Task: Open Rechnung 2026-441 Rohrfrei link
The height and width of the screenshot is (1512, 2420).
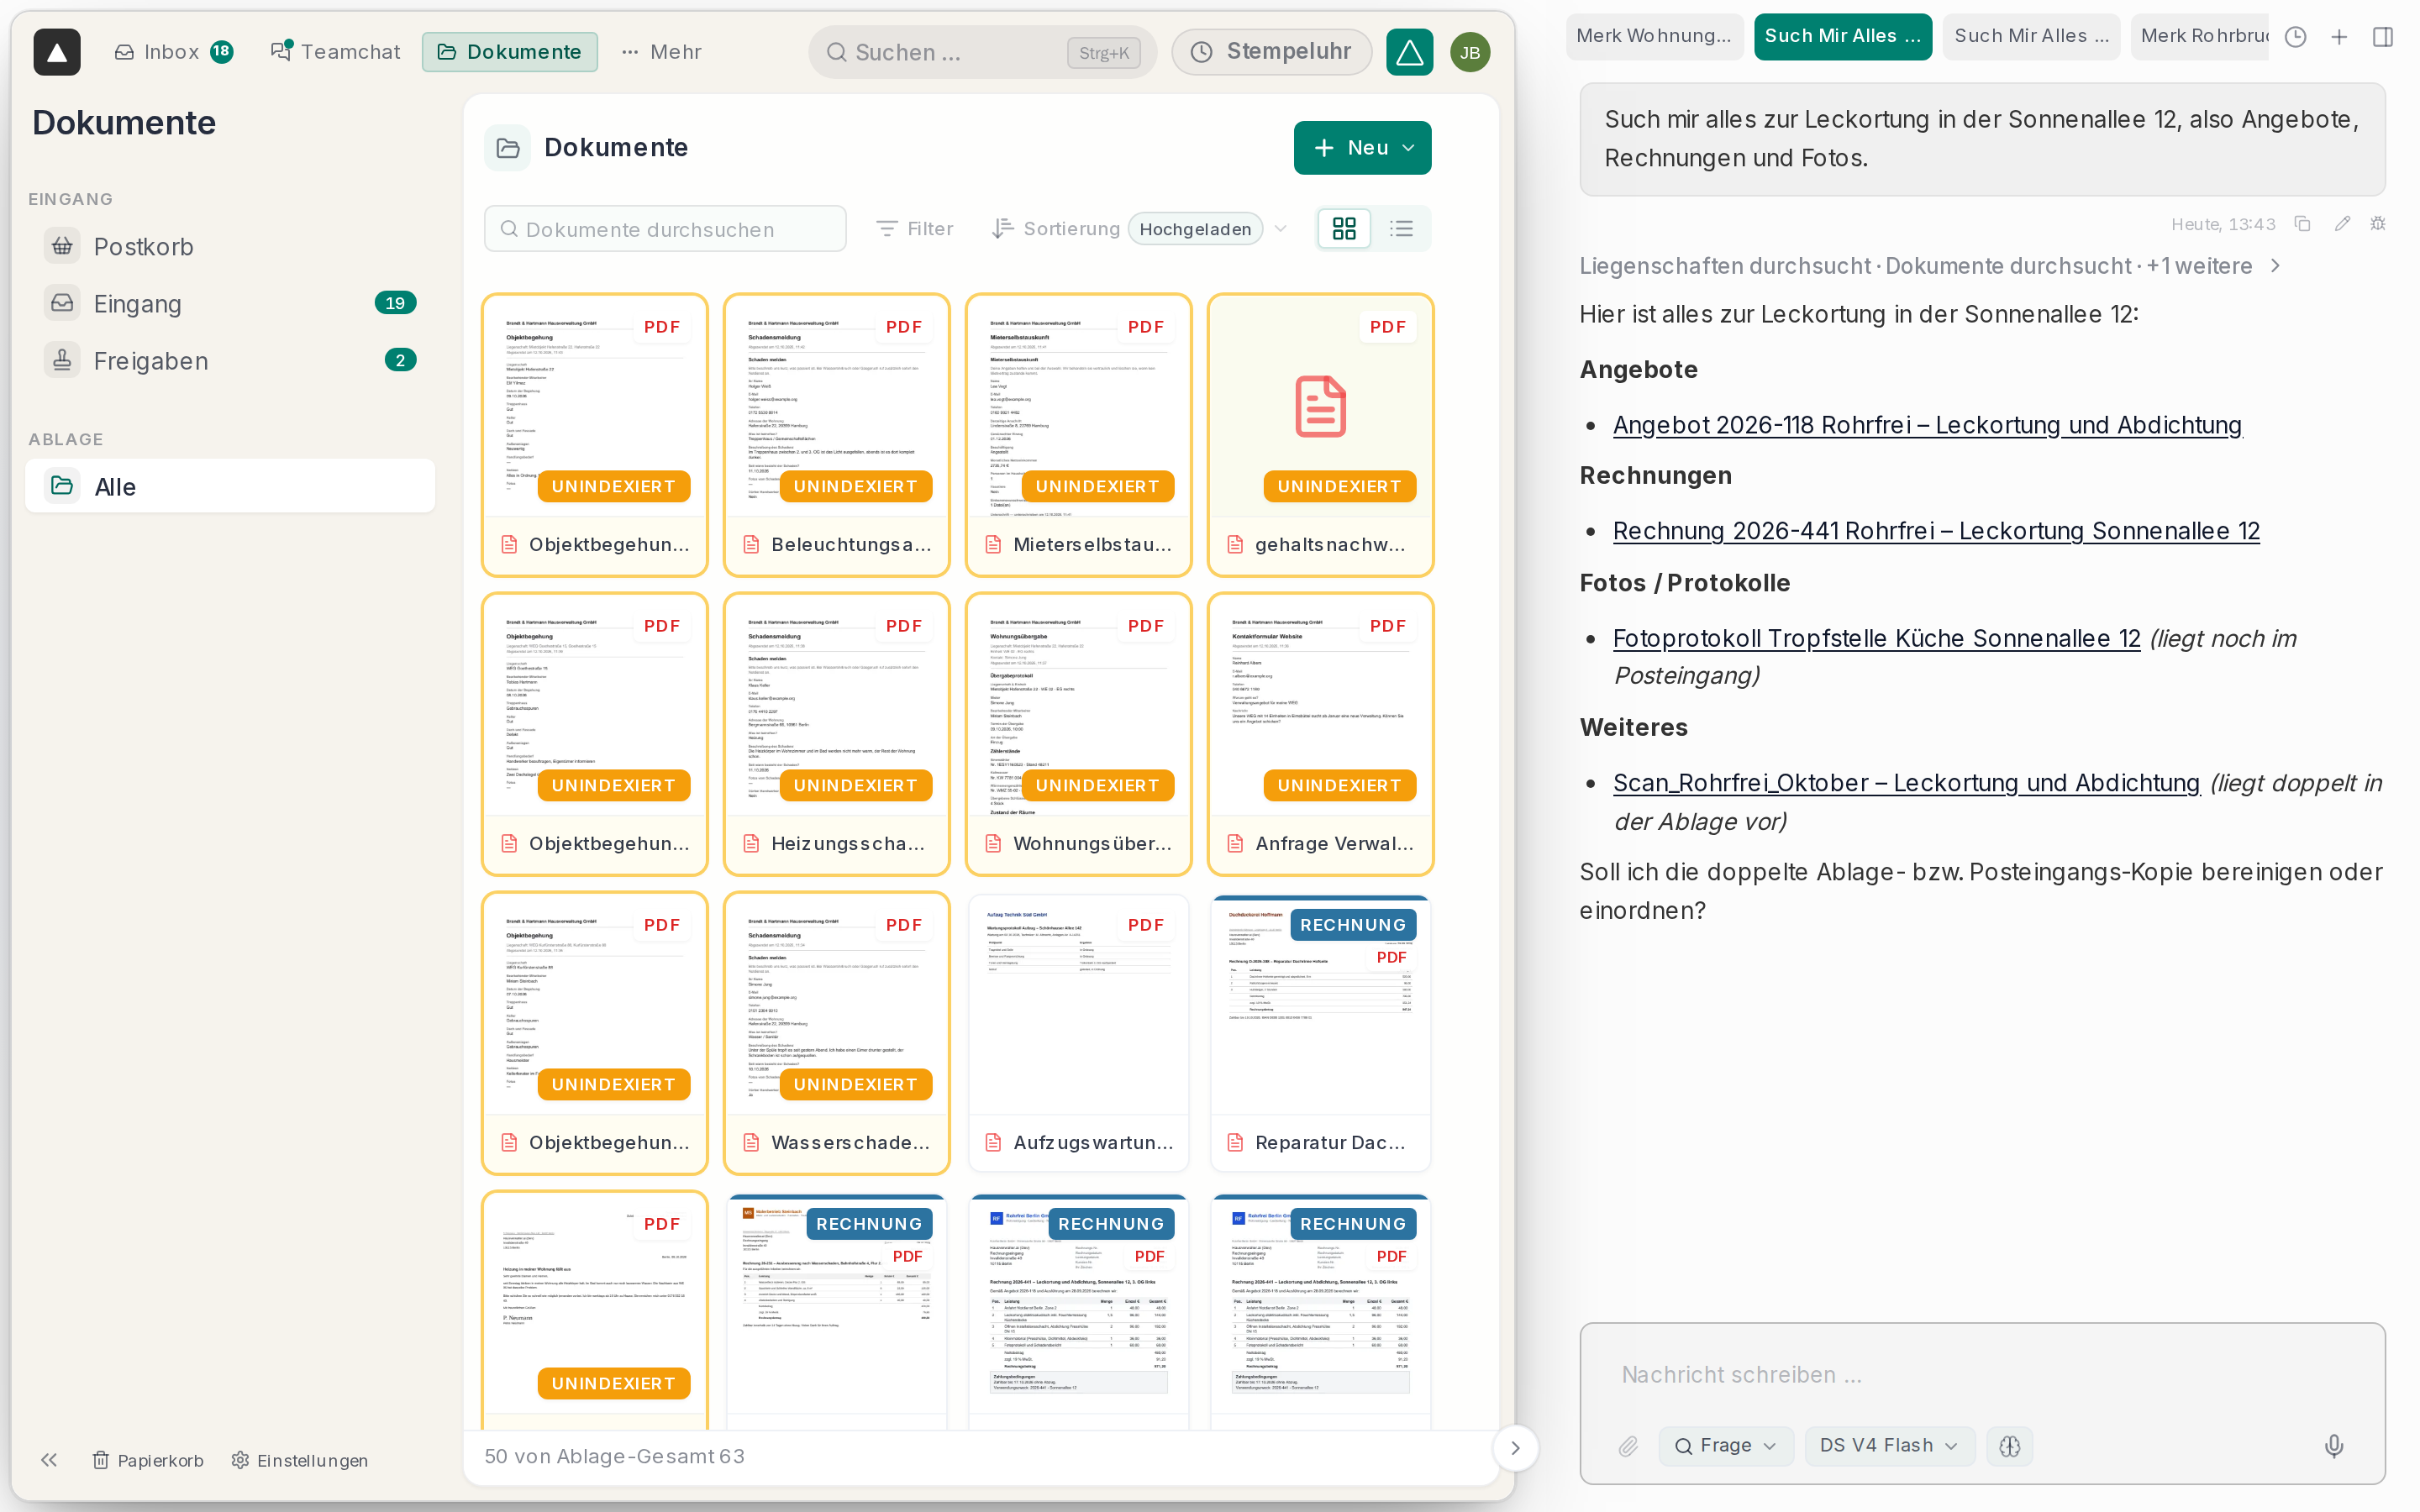Action: [1936, 531]
